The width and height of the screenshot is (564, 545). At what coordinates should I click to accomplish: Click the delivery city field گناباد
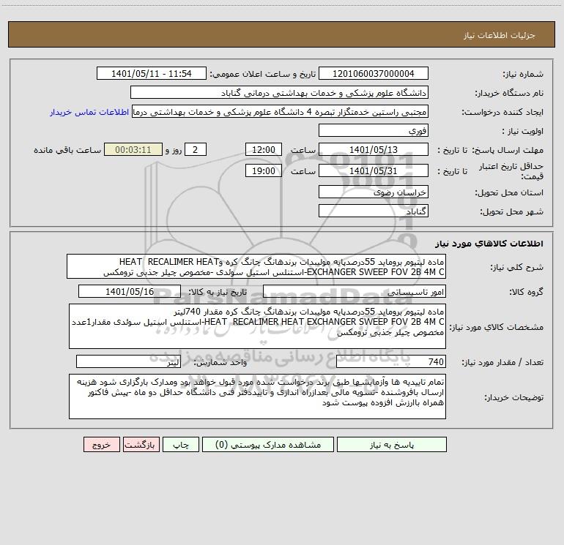point(374,211)
